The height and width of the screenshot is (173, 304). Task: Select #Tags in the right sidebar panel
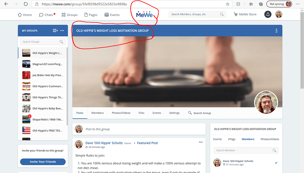tap(232, 139)
